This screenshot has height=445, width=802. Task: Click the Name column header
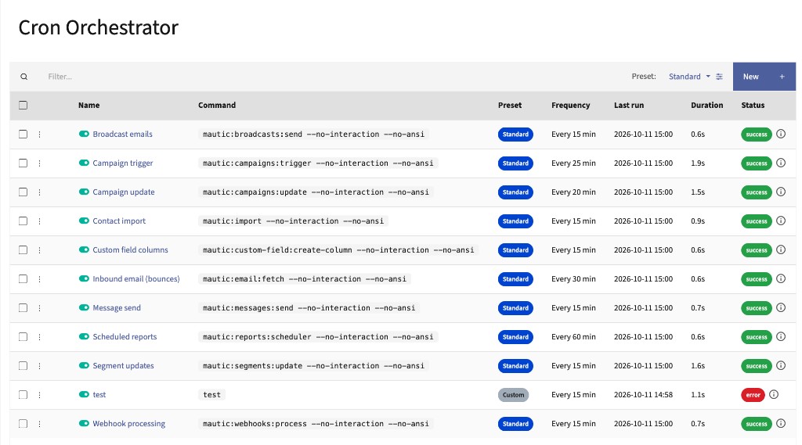click(89, 106)
